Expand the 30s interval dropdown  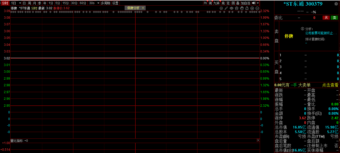[98, 3]
